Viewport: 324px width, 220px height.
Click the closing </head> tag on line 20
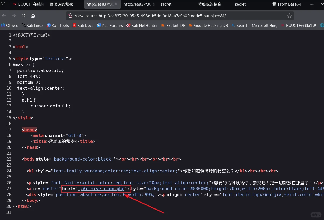pyautogui.click(x=31, y=147)
